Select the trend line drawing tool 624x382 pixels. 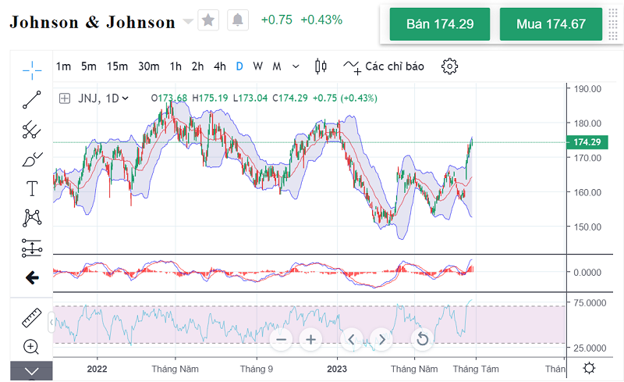point(32,99)
